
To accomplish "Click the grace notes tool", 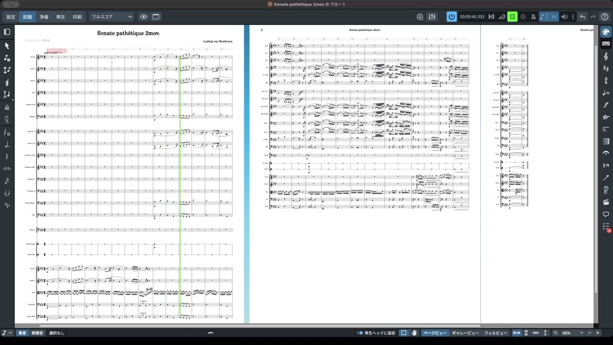I will tap(7, 181).
